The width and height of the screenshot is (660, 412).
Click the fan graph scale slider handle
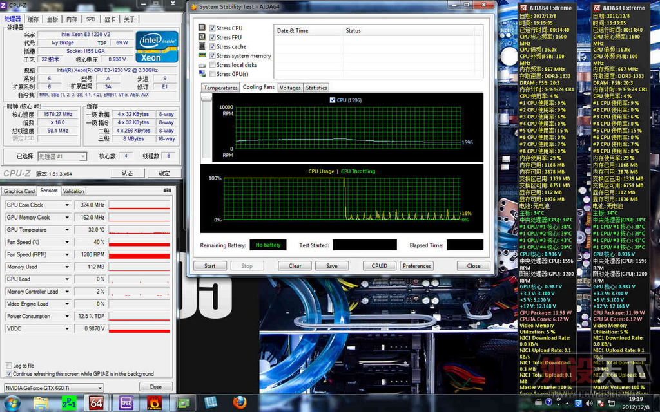coord(206,98)
